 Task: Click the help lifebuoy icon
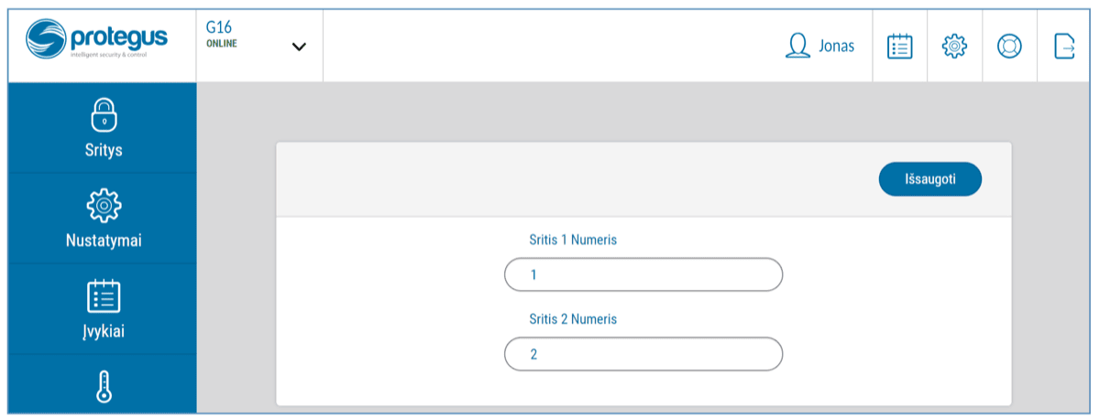tap(1009, 46)
